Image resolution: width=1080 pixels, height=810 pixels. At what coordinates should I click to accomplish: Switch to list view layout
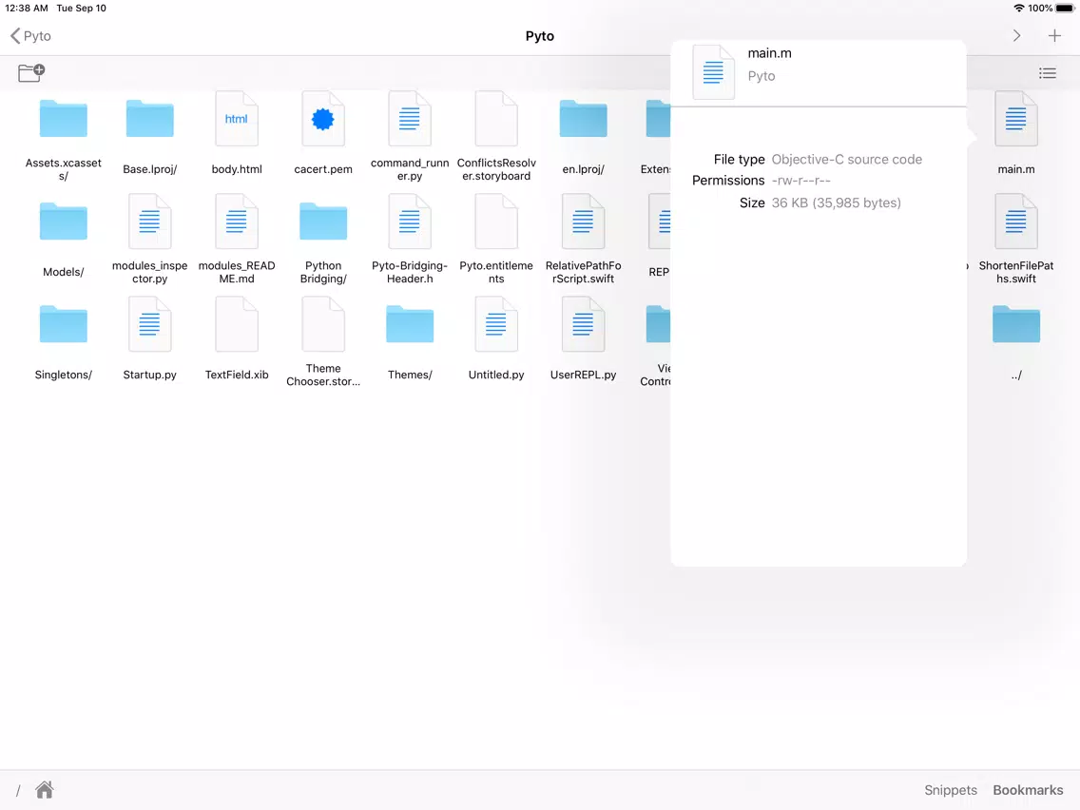coord(1047,73)
